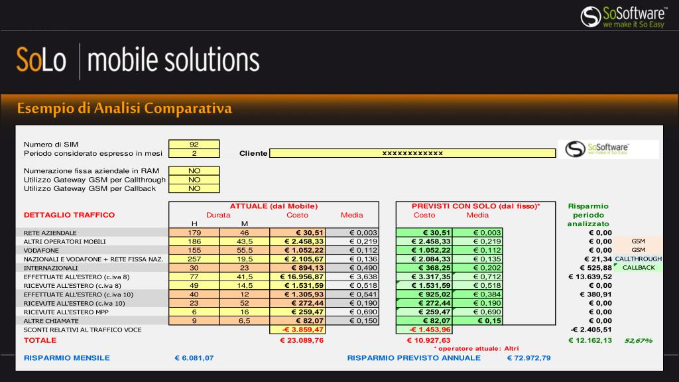Screen dimensions: 679x382
Task: Click the GSM tag in Vodafone row
Action: coord(639,250)
